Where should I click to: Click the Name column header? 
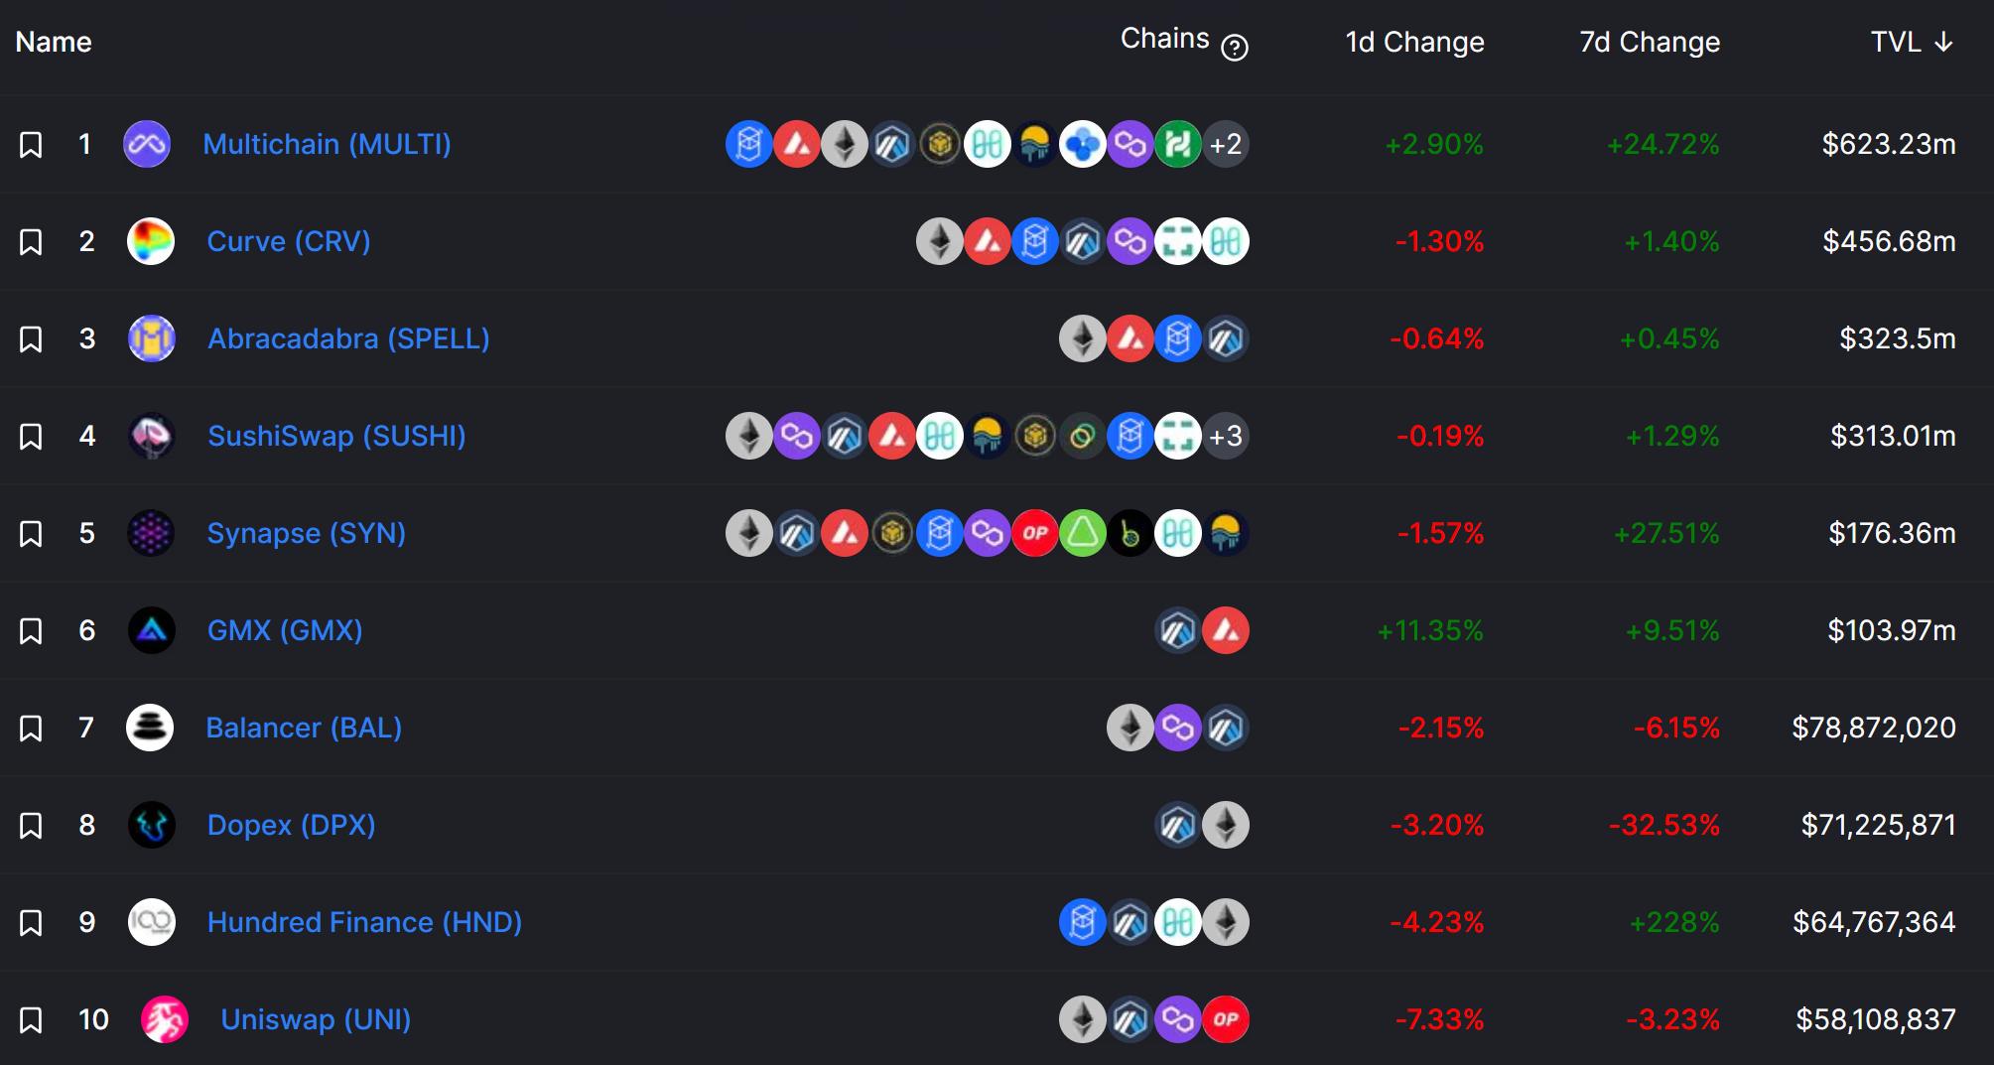[54, 42]
